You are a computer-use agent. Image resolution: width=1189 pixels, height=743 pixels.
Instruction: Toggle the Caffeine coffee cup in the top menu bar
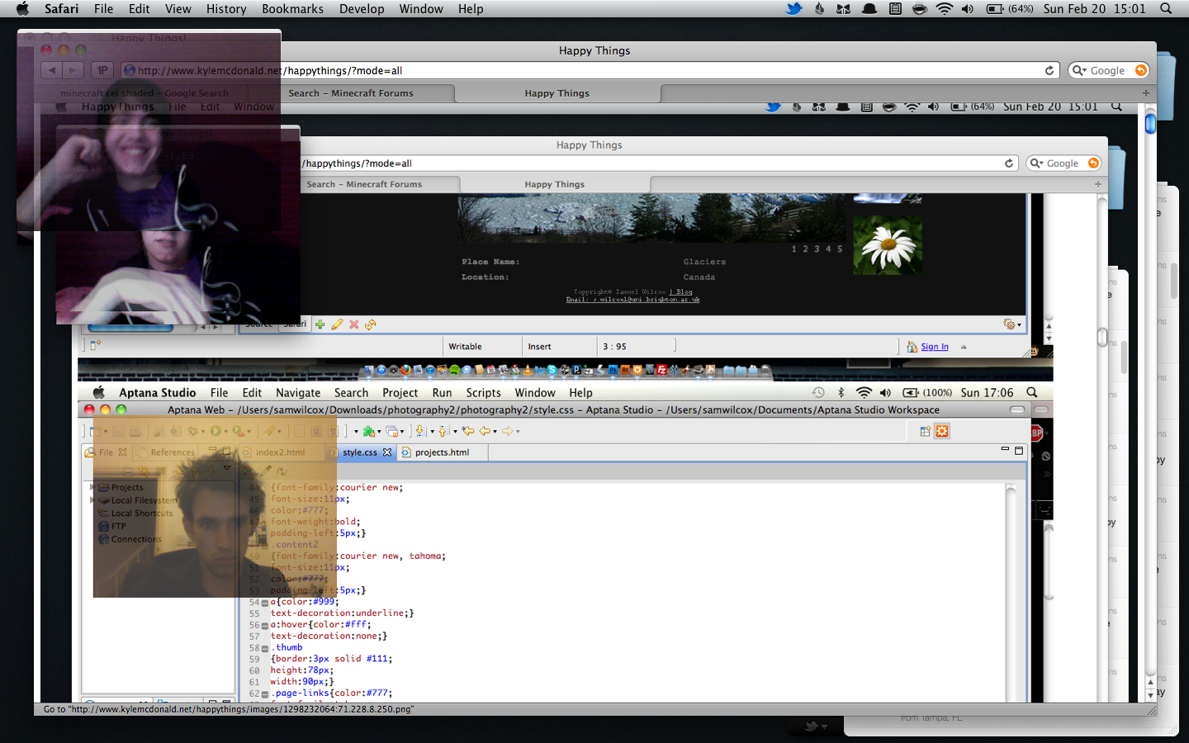[x=919, y=9]
